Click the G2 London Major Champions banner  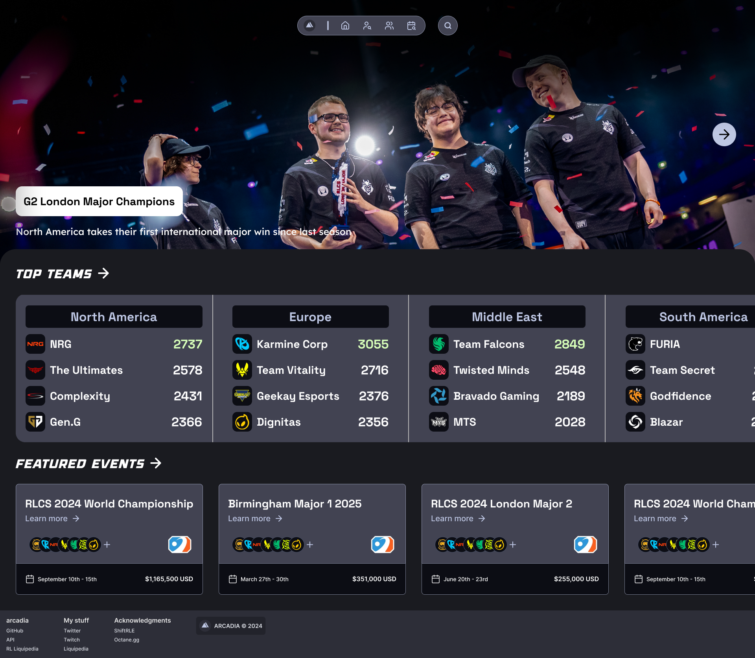(99, 201)
